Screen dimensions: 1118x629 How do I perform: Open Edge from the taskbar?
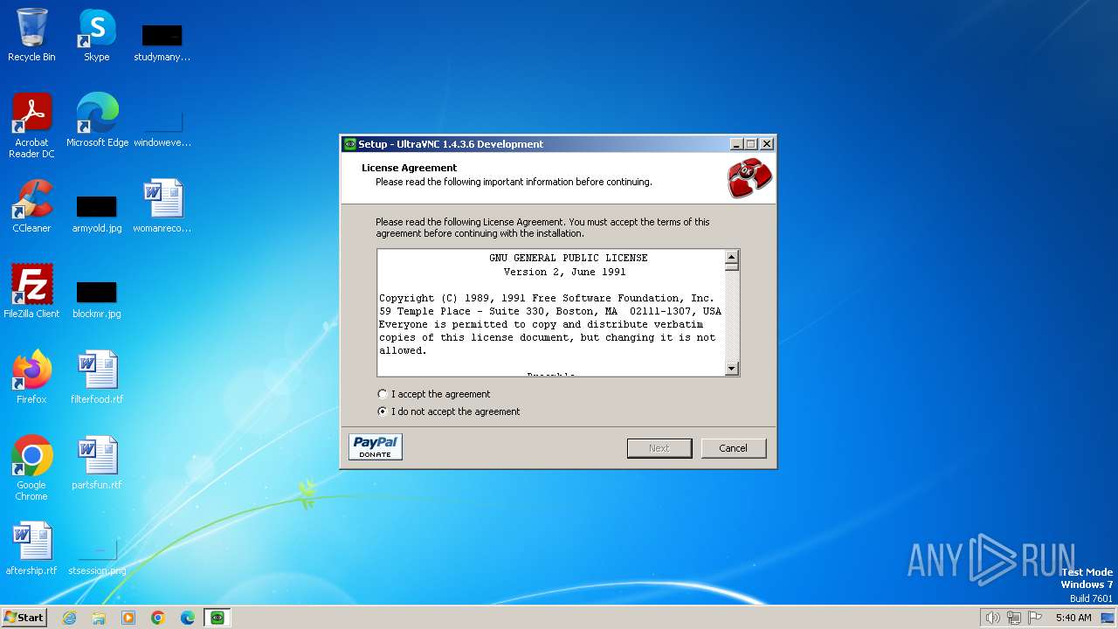coord(188,618)
